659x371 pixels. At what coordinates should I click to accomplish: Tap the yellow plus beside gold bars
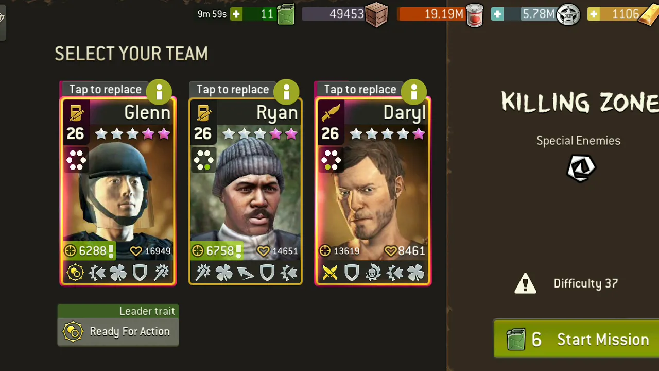click(594, 14)
